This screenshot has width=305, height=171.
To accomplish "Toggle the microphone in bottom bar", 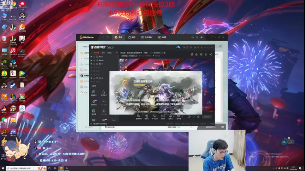I will tap(170, 117).
